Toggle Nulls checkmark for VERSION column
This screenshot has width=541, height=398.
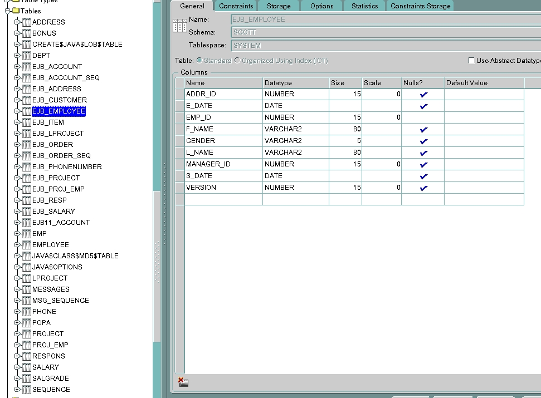[x=423, y=188]
